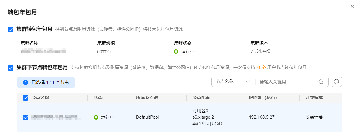Click the dropdown chevron next to 节点名称
The height and width of the screenshot is (140, 360).
pos(248,82)
